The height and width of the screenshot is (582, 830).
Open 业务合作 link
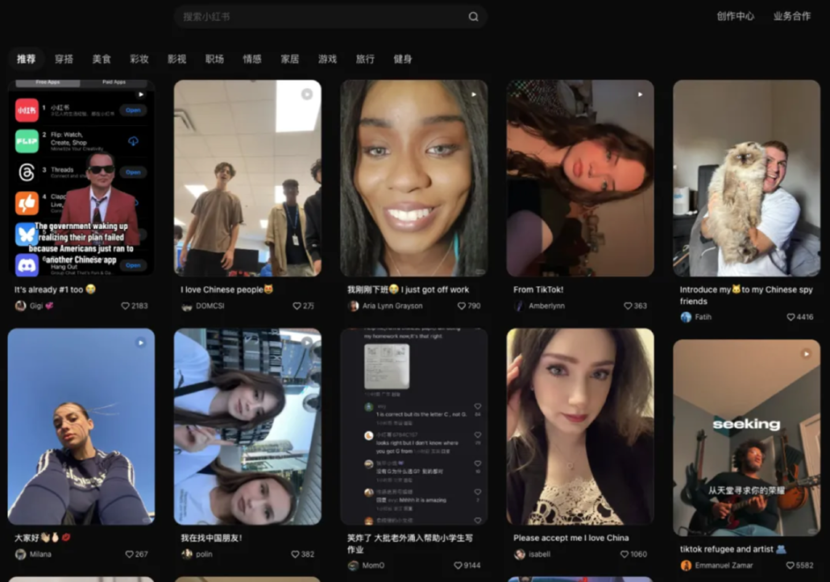tap(791, 16)
